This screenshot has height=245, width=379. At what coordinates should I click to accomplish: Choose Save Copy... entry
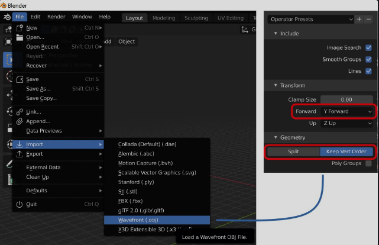59,98
